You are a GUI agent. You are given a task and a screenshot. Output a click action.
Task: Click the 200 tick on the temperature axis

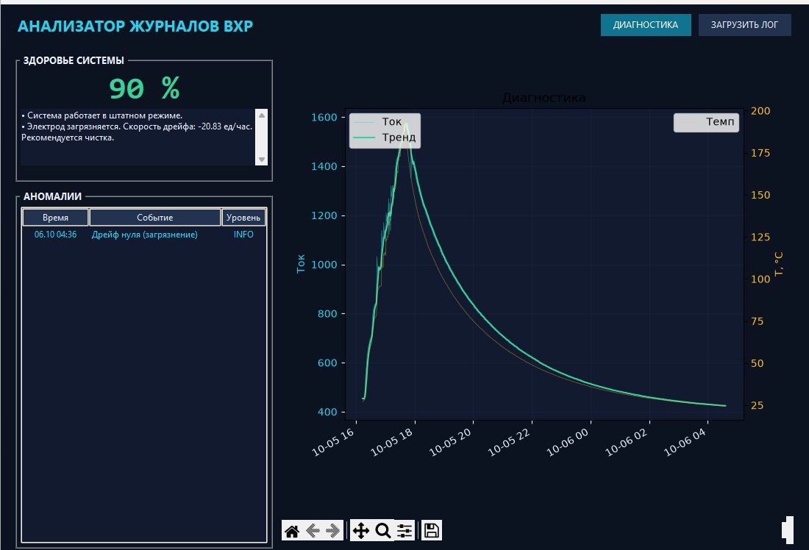pos(760,111)
